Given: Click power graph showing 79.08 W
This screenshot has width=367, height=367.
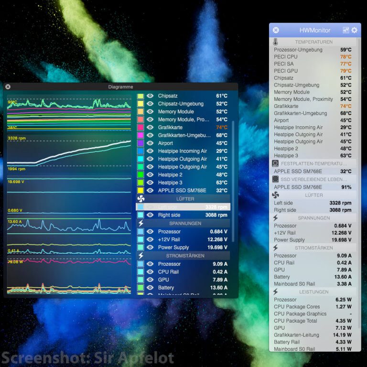Looking at the screenshot, I should (x=69, y=276).
